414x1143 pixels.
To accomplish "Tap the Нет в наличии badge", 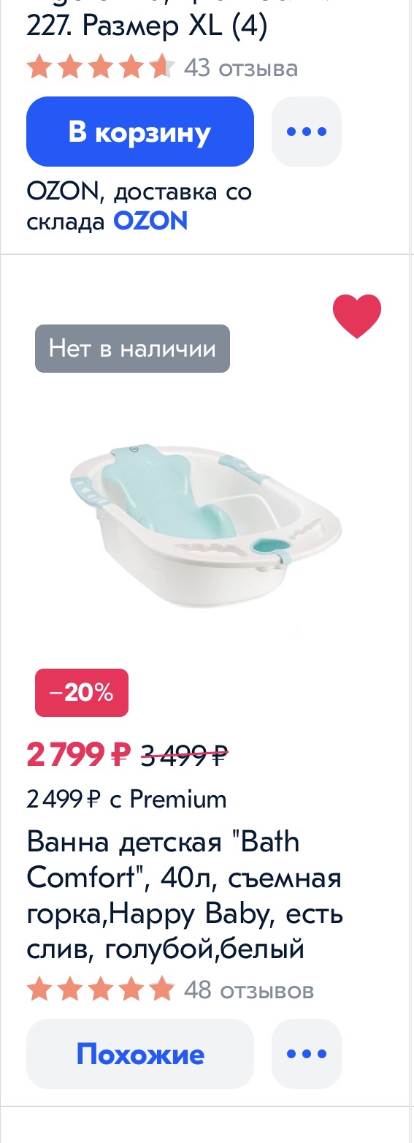I will click(132, 349).
